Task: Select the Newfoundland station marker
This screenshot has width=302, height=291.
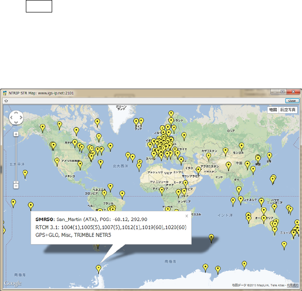Action: click(110, 147)
